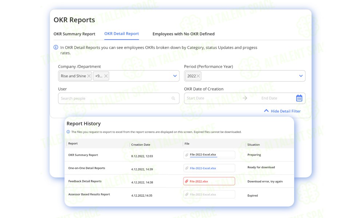
Task: Select the OKR Detail Report tab
Action: click(122, 33)
